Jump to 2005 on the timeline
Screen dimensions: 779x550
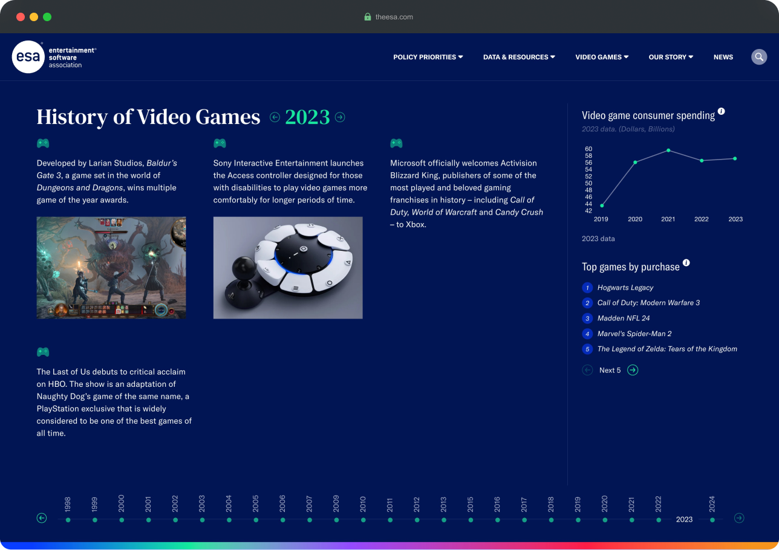pos(256,510)
